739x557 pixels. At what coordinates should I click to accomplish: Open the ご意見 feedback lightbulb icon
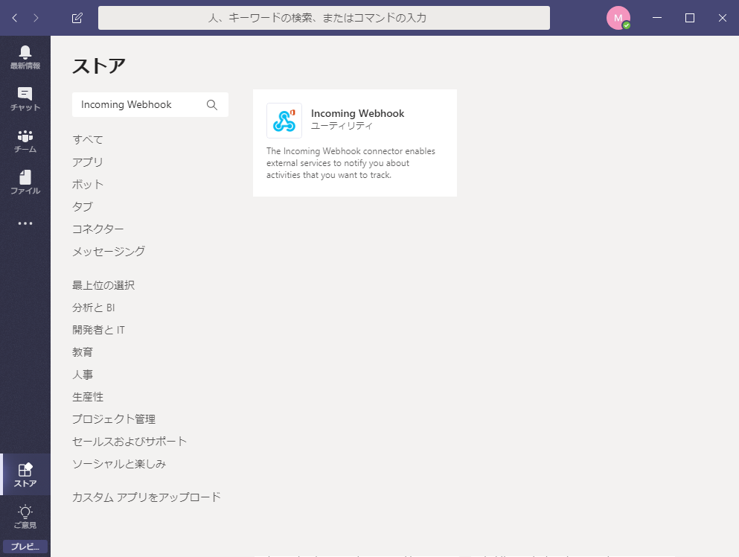(25, 517)
